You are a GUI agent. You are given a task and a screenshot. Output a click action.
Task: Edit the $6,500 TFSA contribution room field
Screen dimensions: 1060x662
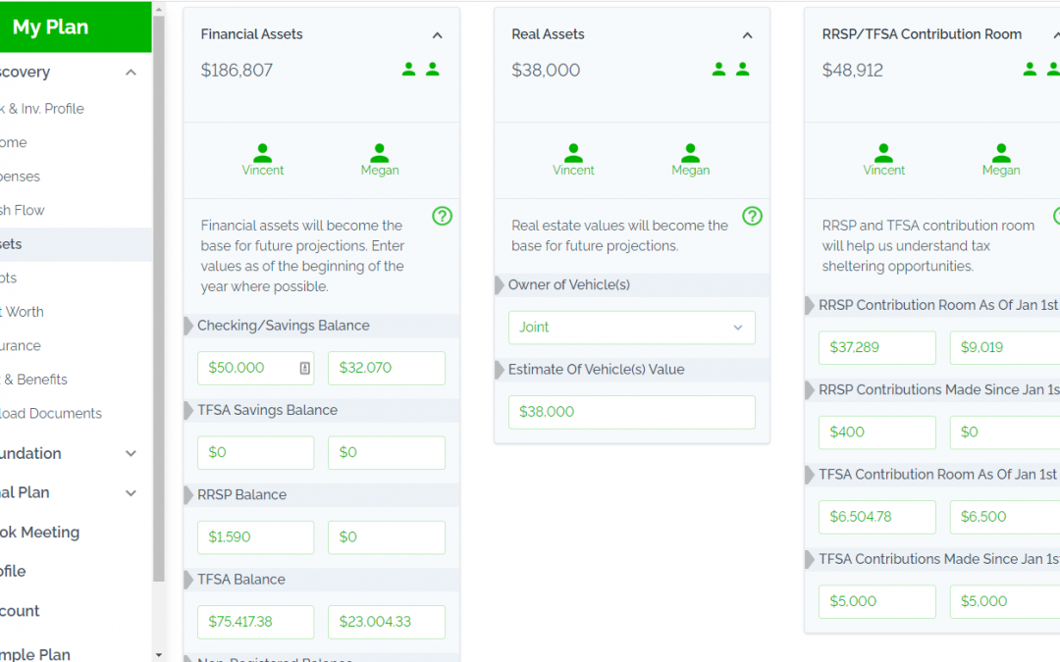[x=1005, y=518]
